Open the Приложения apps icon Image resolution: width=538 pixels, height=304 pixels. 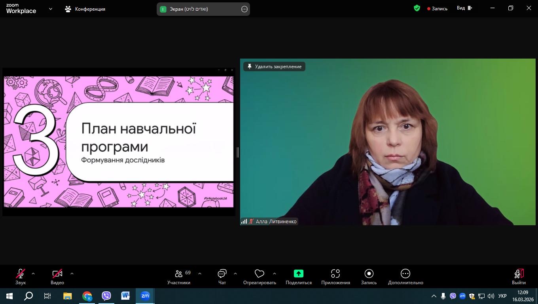(x=335, y=274)
